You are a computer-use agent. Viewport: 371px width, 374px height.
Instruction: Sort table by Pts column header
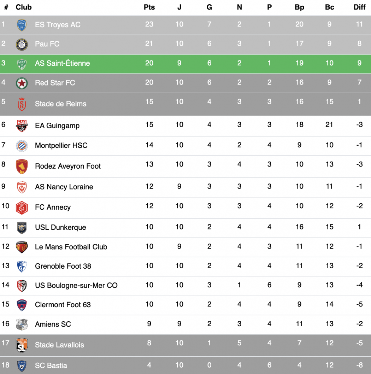(149, 7)
